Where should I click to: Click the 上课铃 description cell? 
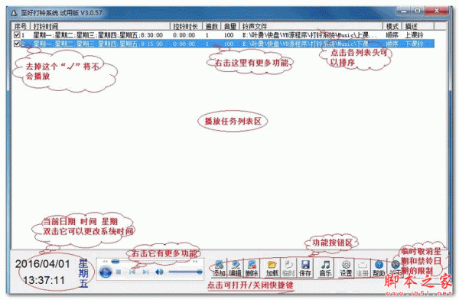click(x=414, y=35)
